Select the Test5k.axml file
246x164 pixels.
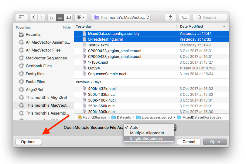98,45
